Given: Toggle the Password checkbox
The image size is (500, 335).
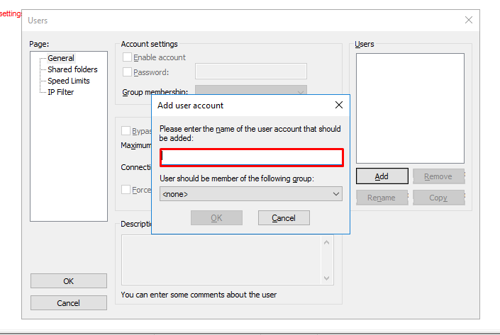Looking at the screenshot, I should (x=127, y=72).
